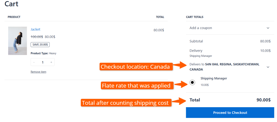Screen dimensions: 277x122
Task: Increase Jacket quantity with plus button
Action: (51, 62)
